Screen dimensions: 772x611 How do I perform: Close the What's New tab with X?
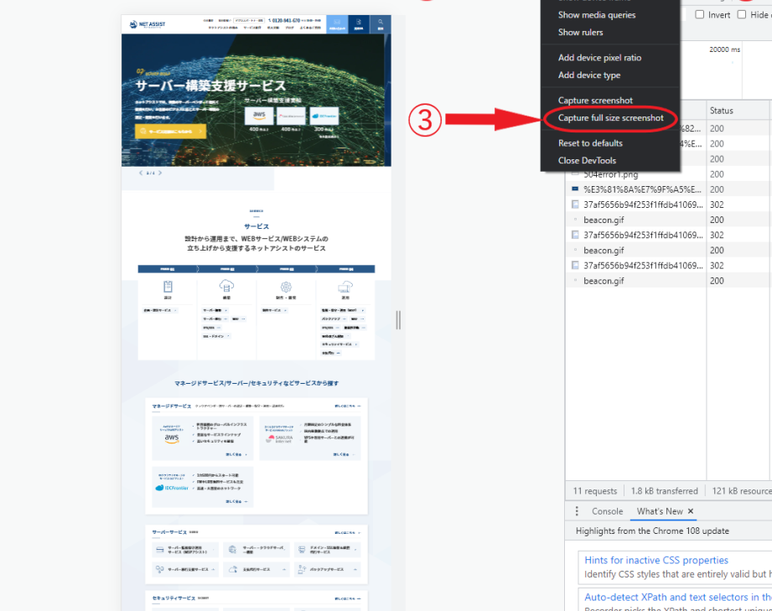691,511
